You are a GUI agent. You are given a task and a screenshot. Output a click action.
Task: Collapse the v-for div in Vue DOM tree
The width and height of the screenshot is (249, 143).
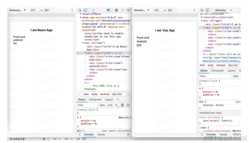[204, 28]
